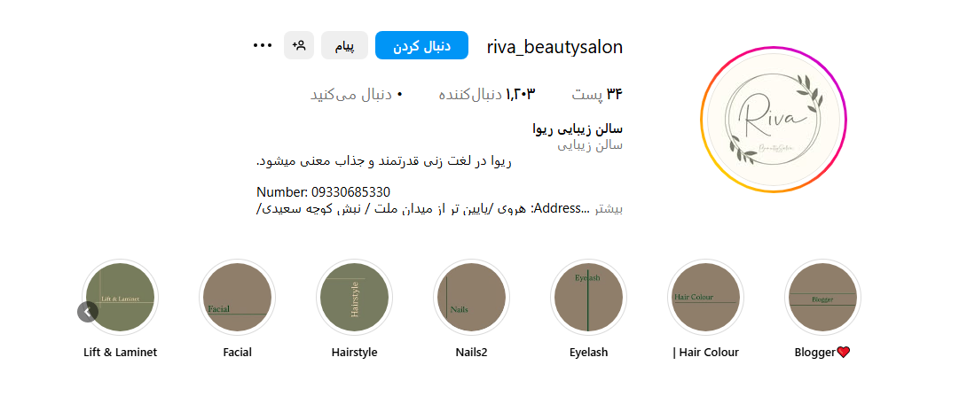This screenshot has width=967, height=404.
Task: View the ۱,۲۰۳ followers list
Action: 486,94
